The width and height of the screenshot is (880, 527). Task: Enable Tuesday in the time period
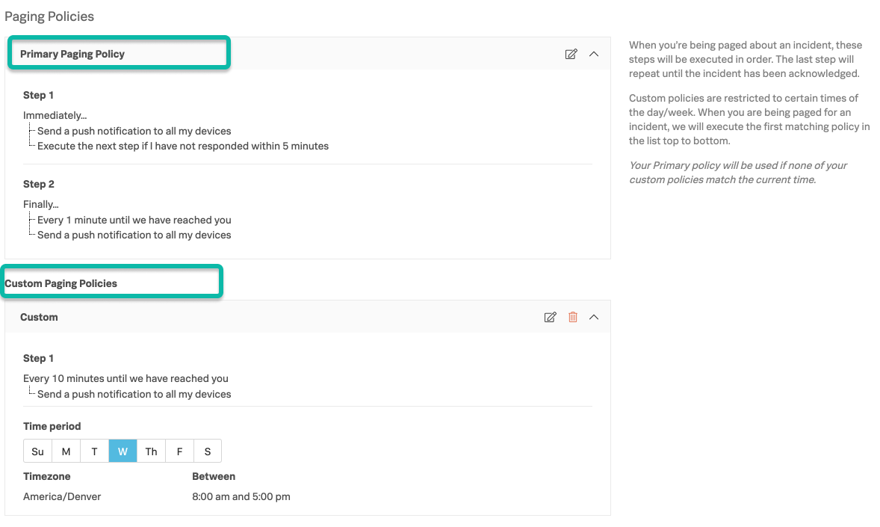click(94, 451)
